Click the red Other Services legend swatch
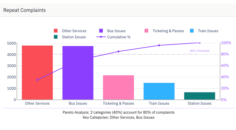Screen dimensions: 236x130 (56, 31)
